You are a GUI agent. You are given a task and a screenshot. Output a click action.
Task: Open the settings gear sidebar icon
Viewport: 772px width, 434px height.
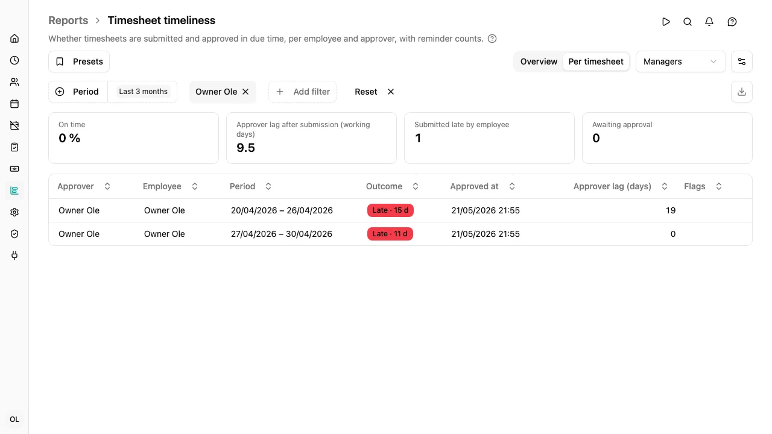[14, 212]
